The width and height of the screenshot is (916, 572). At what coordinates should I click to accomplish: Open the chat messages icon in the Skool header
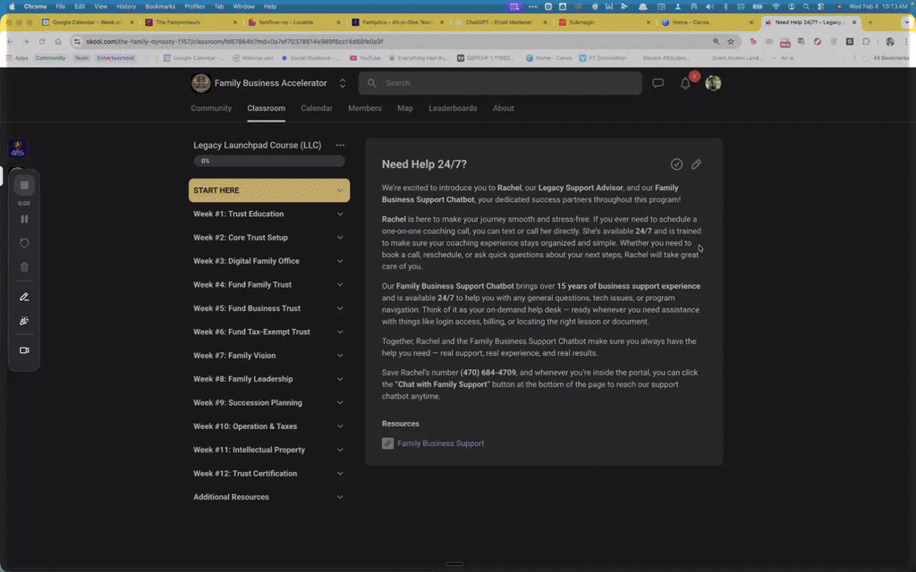click(657, 83)
